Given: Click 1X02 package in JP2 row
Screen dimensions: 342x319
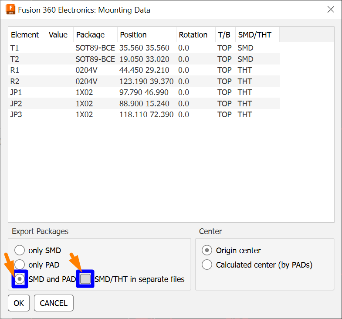Looking at the screenshot, I should (84, 103).
